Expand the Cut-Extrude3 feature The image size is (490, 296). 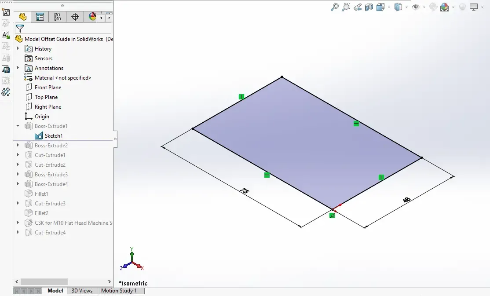(x=18, y=204)
